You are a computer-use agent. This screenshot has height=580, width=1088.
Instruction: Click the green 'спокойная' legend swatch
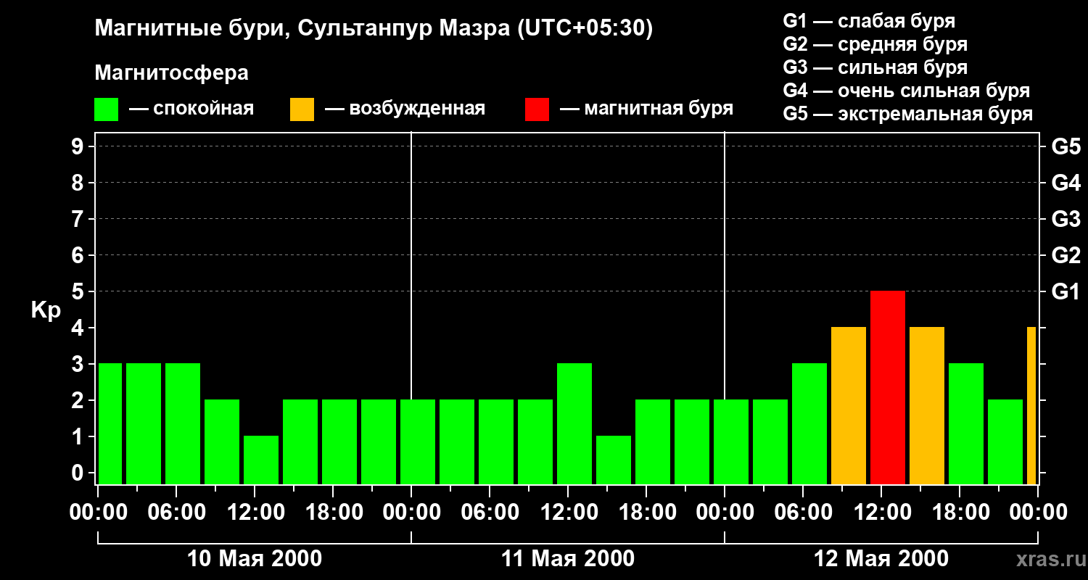tap(106, 109)
